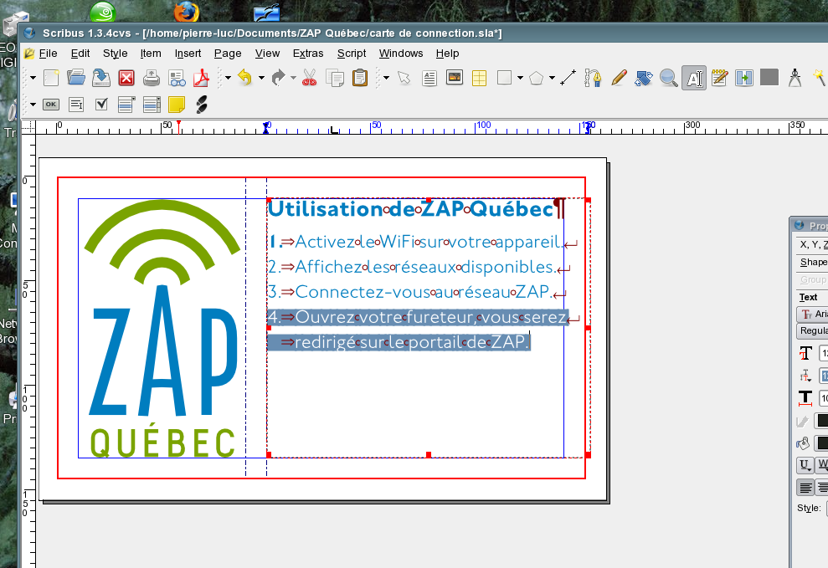Click the PDF OK push button tool

(x=51, y=105)
